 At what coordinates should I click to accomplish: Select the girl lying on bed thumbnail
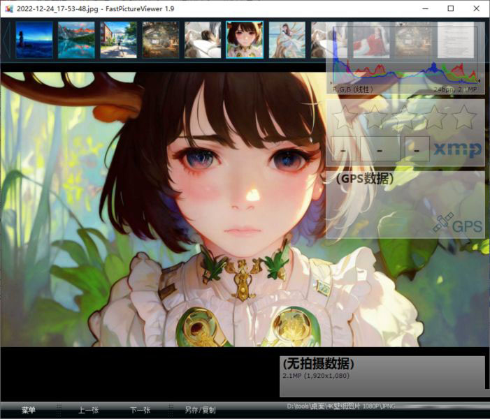click(203, 40)
